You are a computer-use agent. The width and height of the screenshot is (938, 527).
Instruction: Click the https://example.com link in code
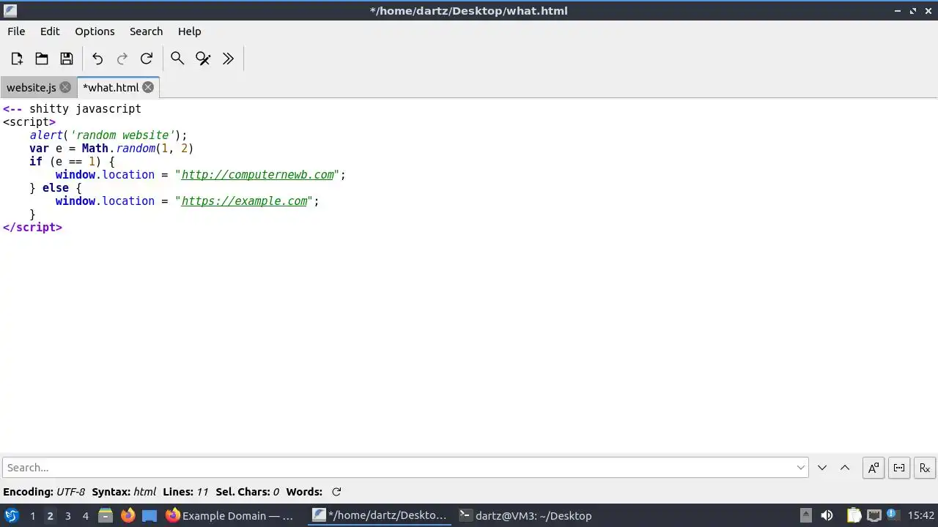pos(245,201)
